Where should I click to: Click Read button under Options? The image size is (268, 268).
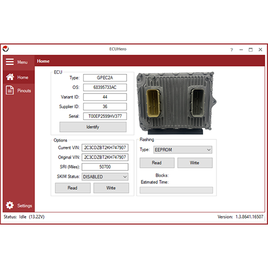tap(73, 188)
